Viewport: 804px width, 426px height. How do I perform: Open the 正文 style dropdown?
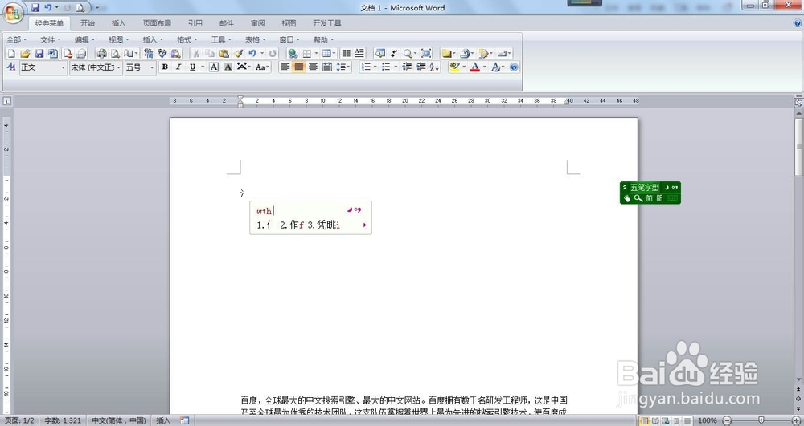pyautogui.click(x=63, y=67)
